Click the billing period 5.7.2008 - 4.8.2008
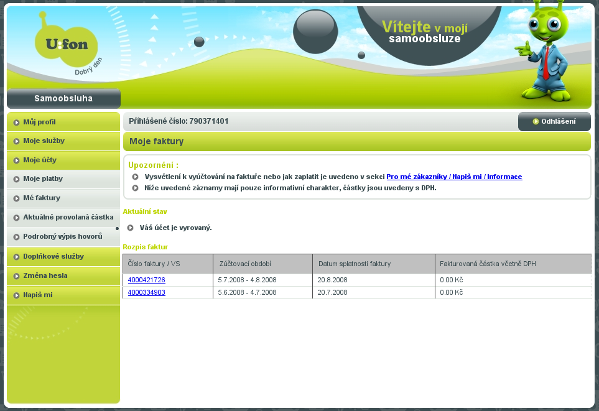The height and width of the screenshot is (411, 599). (x=247, y=280)
